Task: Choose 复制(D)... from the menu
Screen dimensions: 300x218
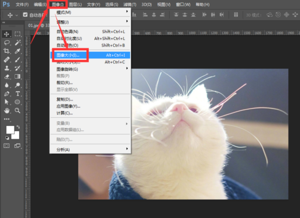Action: [90, 99]
